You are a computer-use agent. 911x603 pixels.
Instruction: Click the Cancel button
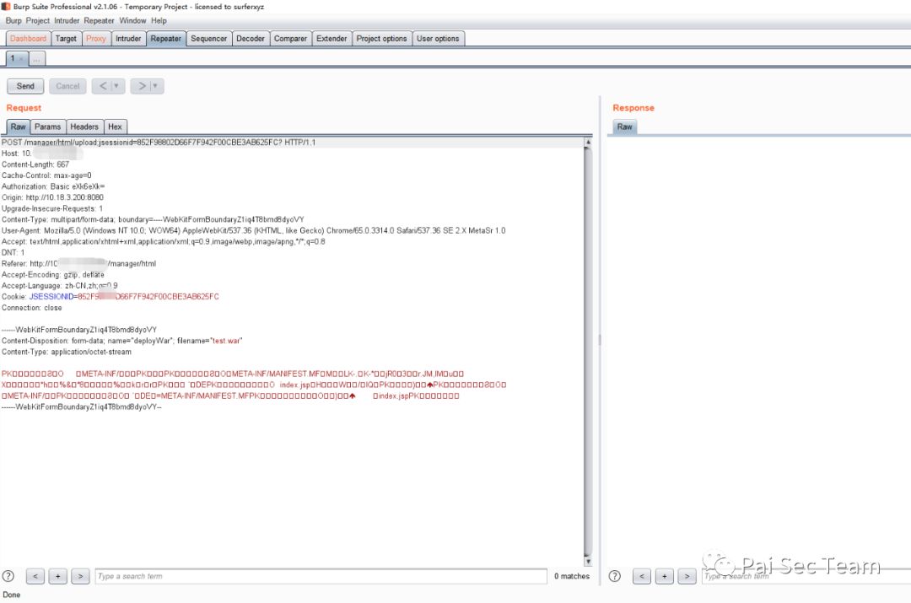67,86
